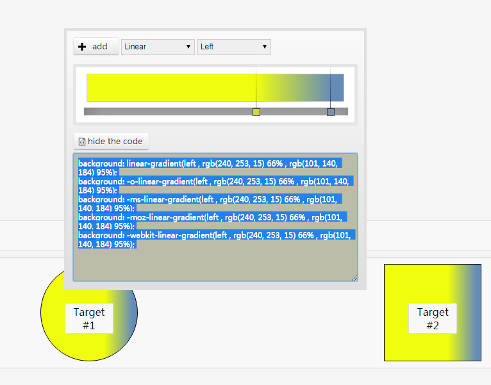Click the Target #1 label
Image resolution: width=491 pixels, height=385 pixels.
click(x=89, y=318)
